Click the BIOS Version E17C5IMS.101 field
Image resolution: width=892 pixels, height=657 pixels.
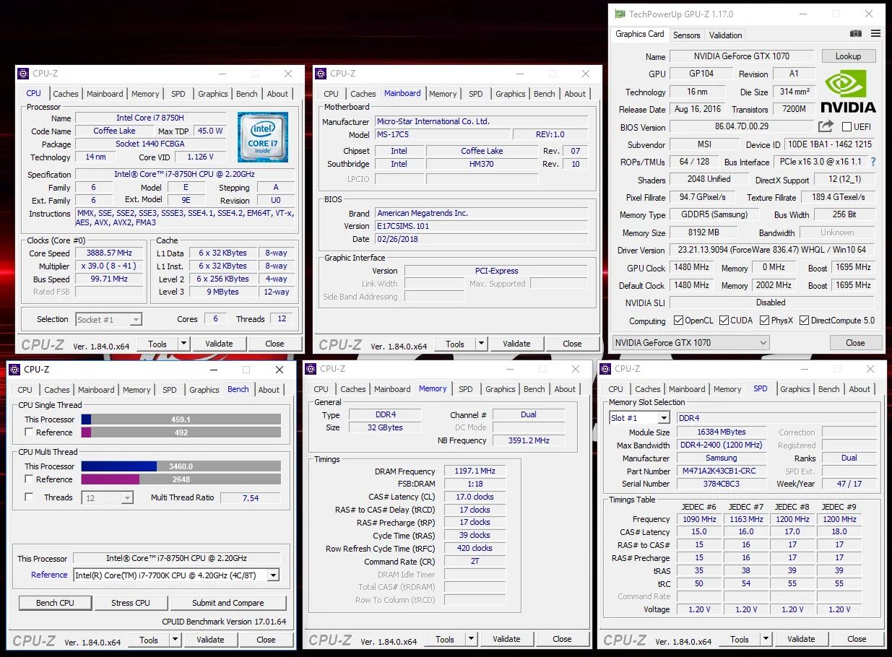pyautogui.click(x=482, y=226)
